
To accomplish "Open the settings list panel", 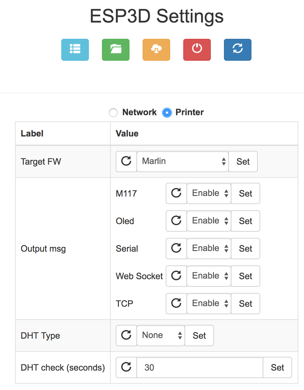I will pos(75,50).
